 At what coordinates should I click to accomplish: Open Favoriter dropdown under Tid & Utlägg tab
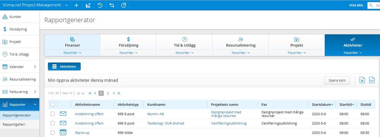(184, 53)
